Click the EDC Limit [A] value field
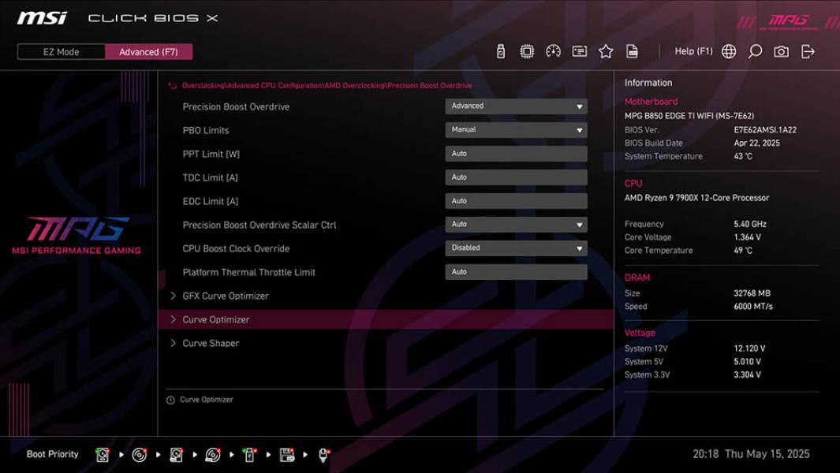 click(x=516, y=201)
